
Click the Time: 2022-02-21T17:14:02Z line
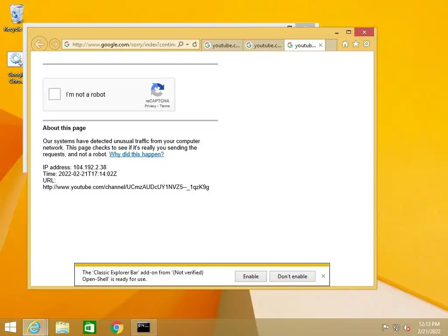click(x=80, y=174)
